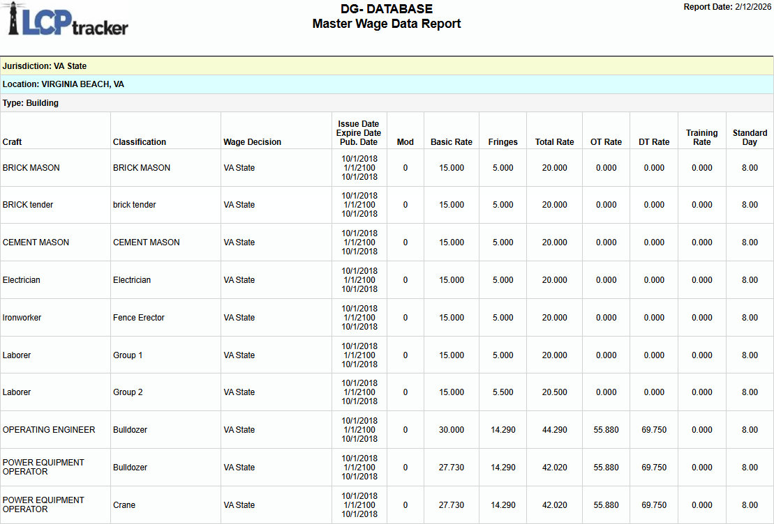Click 8.00 standard day in BRICK MASON row
774x524 pixels.
tap(750, 168)
